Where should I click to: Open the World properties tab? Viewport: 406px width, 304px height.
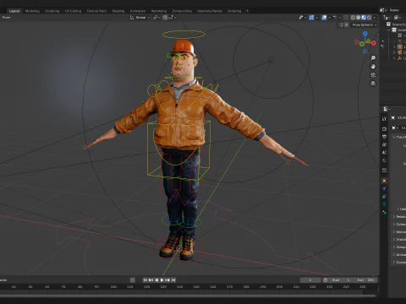pyautogui.click(x=384, y=160)
